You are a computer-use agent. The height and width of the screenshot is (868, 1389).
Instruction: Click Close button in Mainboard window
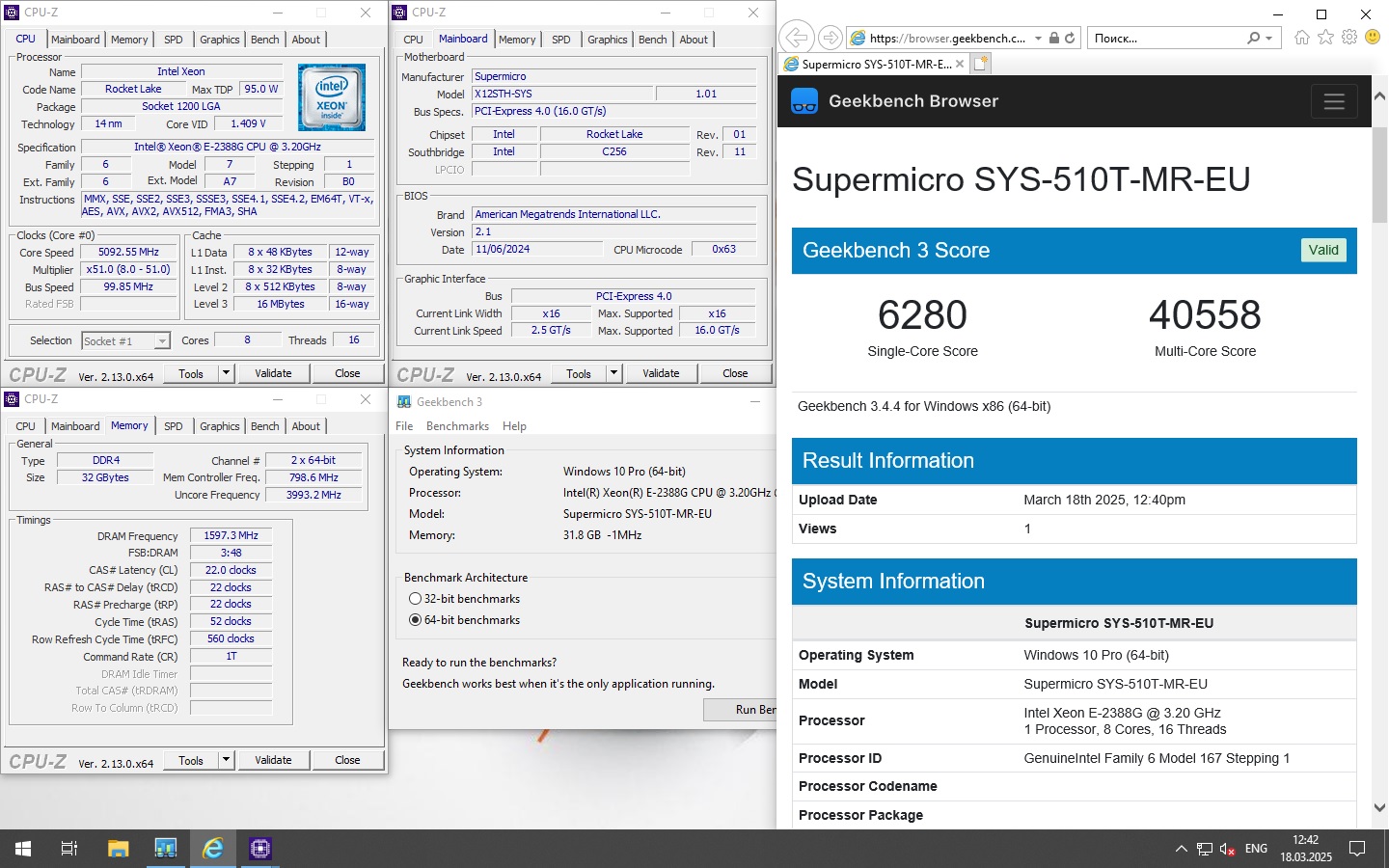click(x=735, y=373)
